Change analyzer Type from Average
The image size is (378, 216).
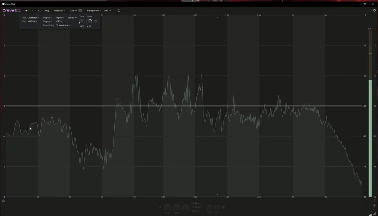pos(34,18)
